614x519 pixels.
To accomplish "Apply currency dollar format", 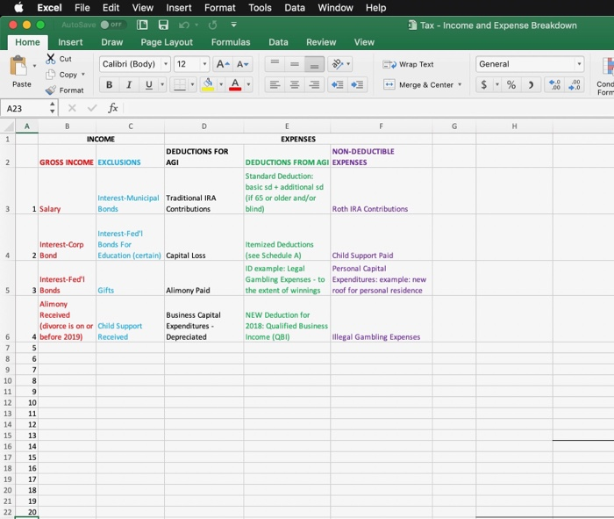I will tap(484, 84).
